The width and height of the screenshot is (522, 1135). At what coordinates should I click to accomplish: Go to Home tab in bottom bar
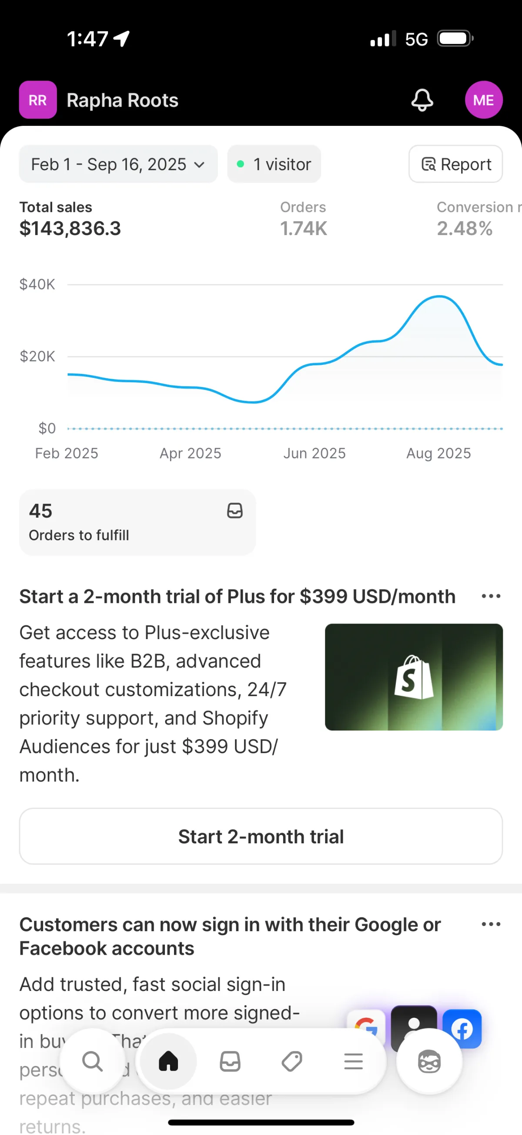pyautogui.click(x=168, y=1061)
